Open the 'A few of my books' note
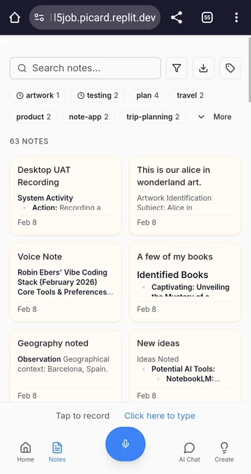The height and width of the screenshot is (474, 251). (185, 282)
